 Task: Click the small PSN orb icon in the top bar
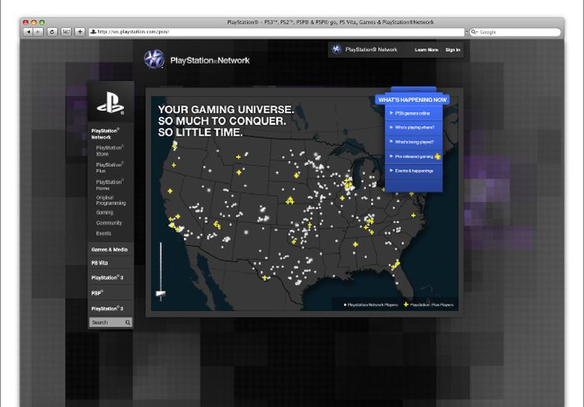[336, 49]
